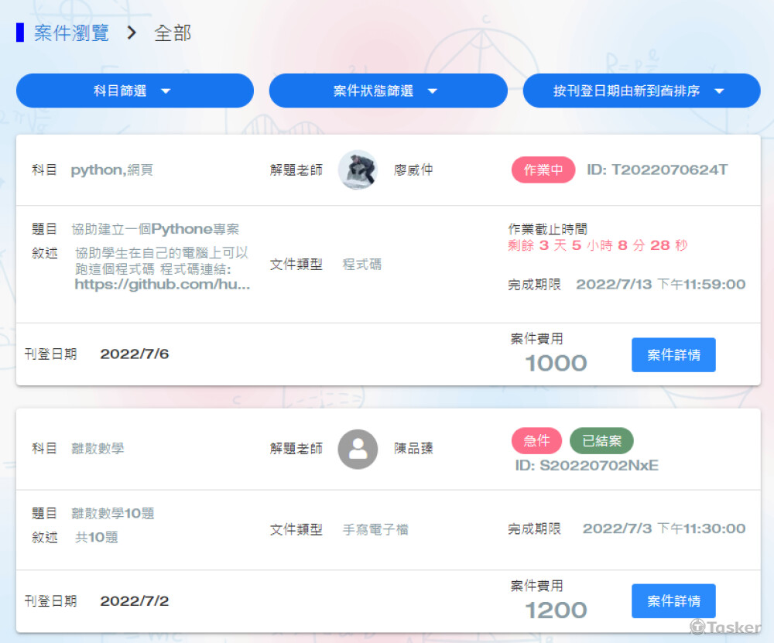Viewport: 774px width, 643px height.
Task: Click 陳品臻's default avatar icon
Action: [x=358, y=449]
